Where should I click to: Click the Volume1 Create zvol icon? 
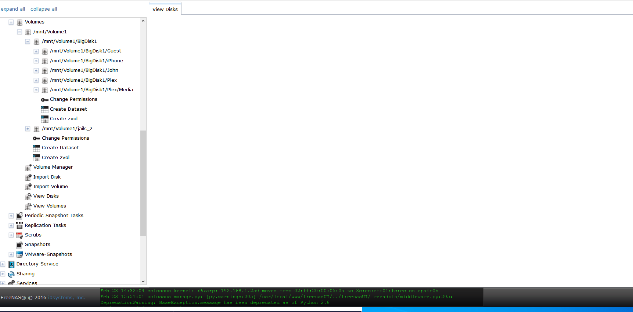coord(36,158)
